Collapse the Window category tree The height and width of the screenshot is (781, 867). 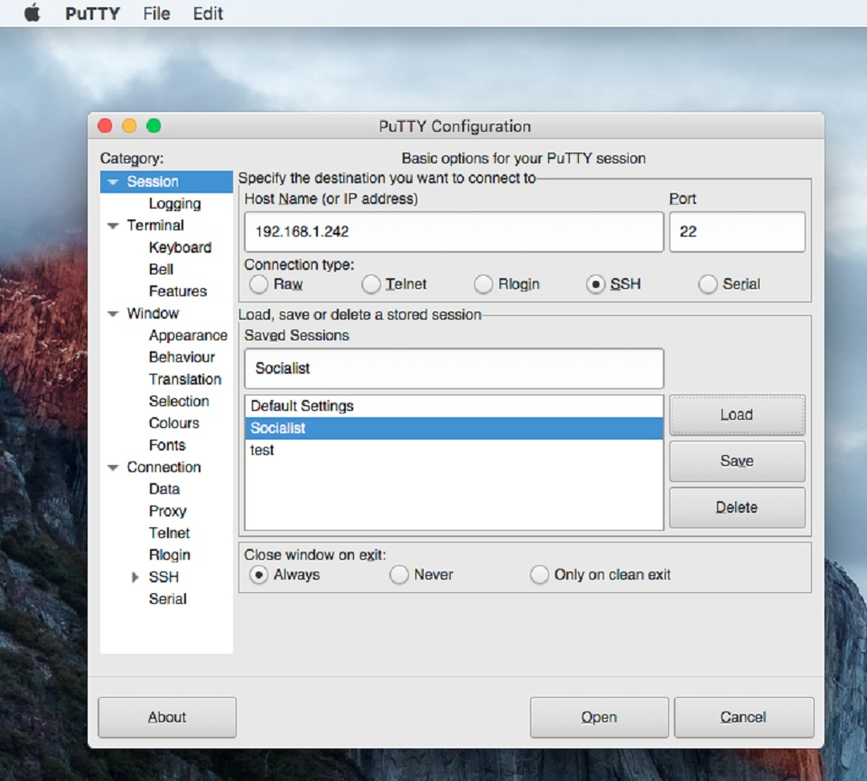click(x=112, y=313)
